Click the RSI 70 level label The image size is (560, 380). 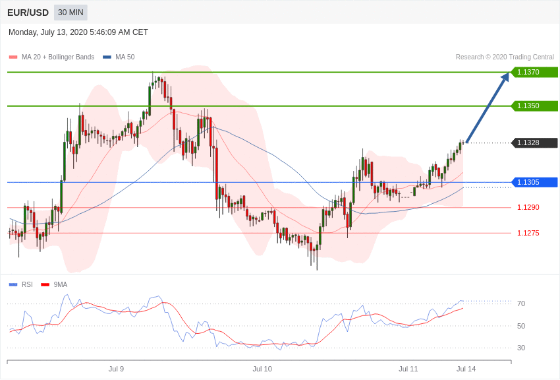pos(521,303)
